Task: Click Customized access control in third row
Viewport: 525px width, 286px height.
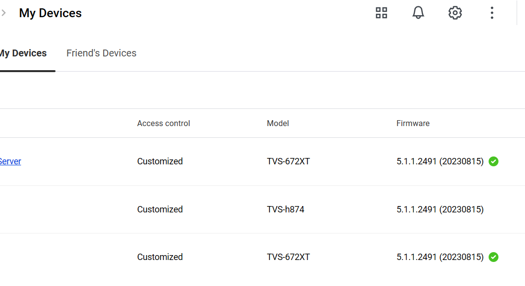Action: (160, 257)
